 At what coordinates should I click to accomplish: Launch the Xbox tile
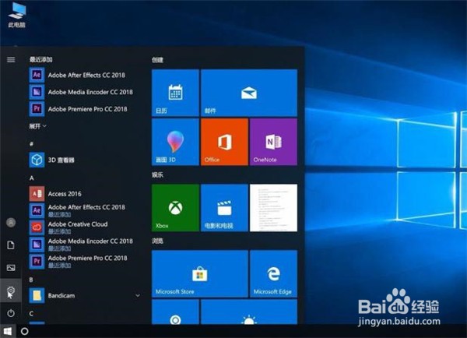tap(175, 208)
